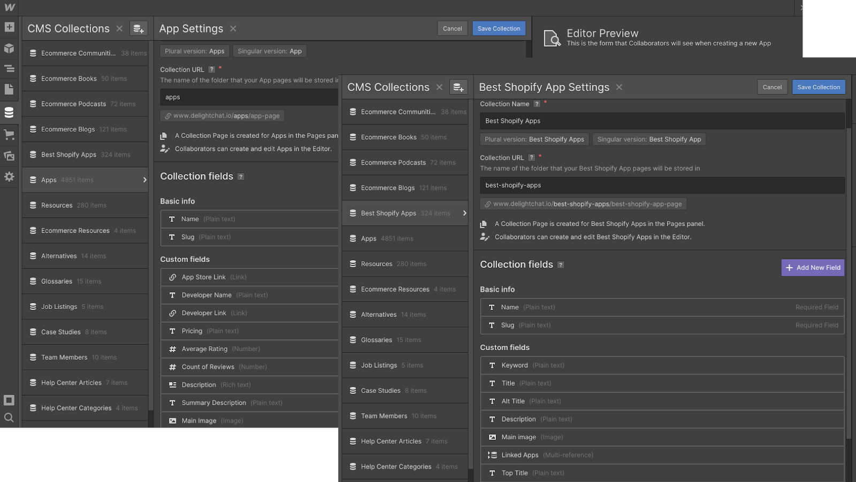Click help icon beside Collection fields in Best Shopify settings
The height and width of the screenshot is (482, 856).
pyautogui.click(x=561, y=265)
